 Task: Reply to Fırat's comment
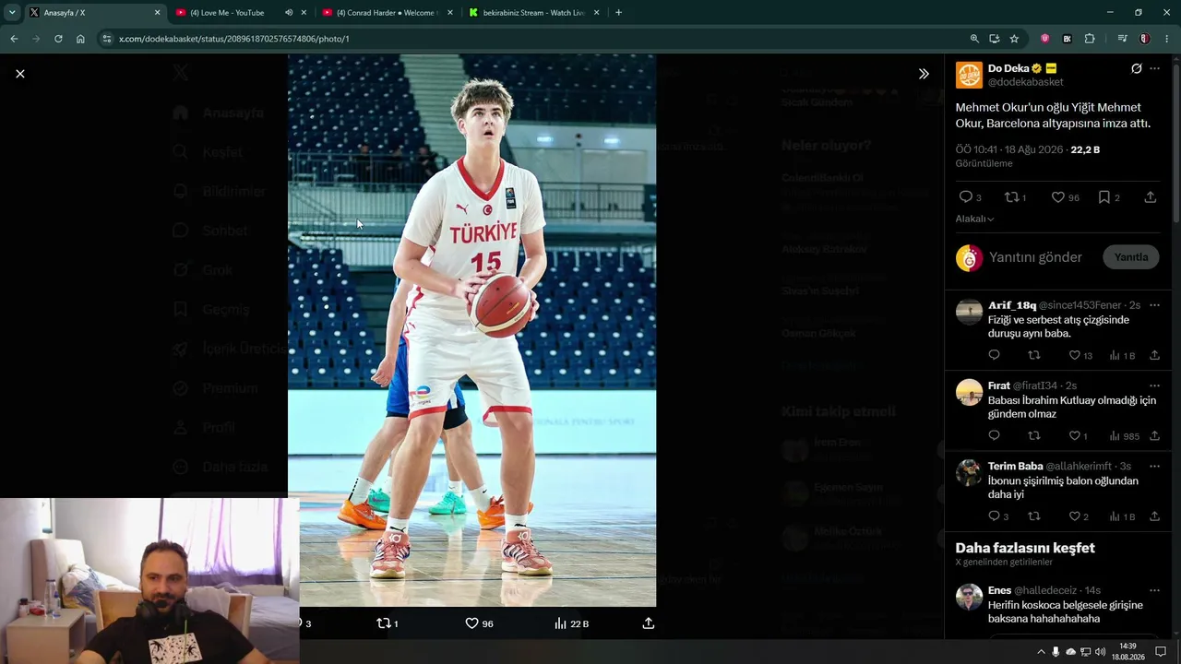[994, 436]
